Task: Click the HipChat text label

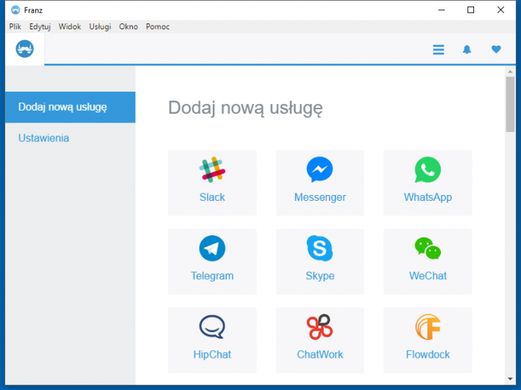Action: coord(212,355)
